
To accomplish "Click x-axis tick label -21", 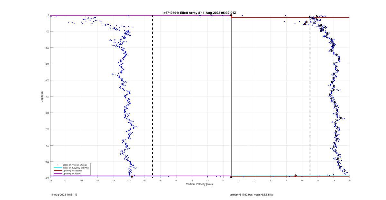I will coord(66,180).
